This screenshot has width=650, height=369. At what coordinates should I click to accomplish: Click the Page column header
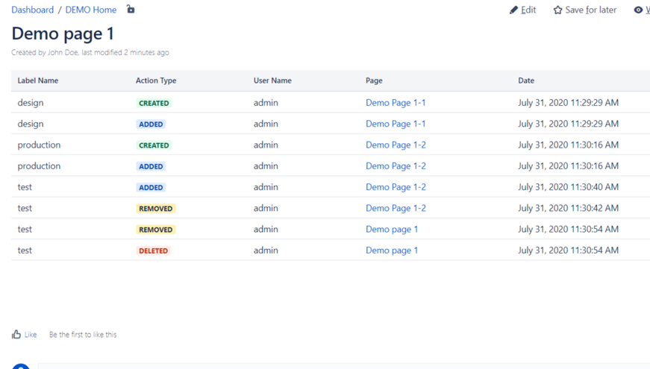pyautogui.click(x=374, y=81)
